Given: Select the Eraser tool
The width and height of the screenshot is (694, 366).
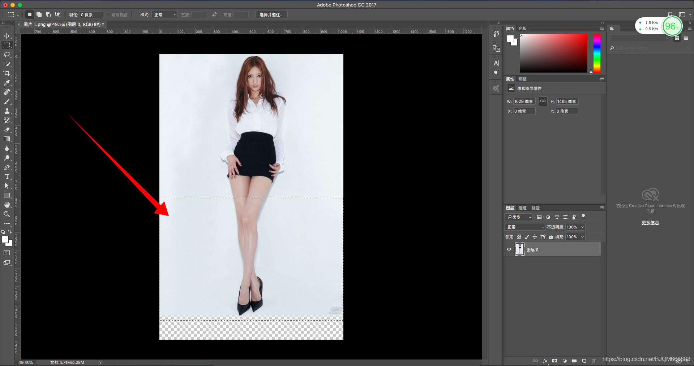Looking at the screenshot, I should pyautogui.click(x=7, y=130).
